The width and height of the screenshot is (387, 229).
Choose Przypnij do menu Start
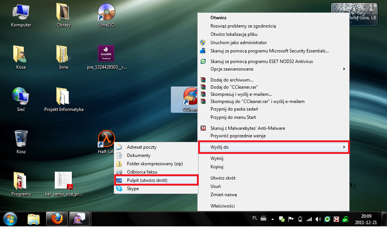click(274, 117)
